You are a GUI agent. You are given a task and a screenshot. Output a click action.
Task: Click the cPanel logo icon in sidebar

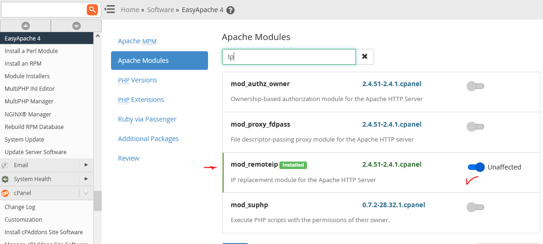click(x=5, y=193)
